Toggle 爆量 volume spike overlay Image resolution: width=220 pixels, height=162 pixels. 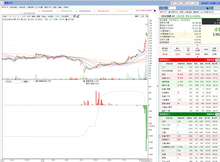click(38, 16)
